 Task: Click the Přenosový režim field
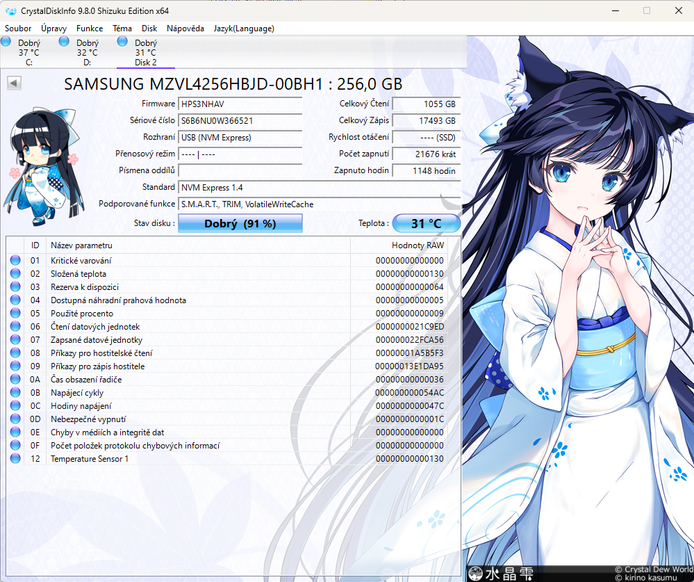point(240,154)
